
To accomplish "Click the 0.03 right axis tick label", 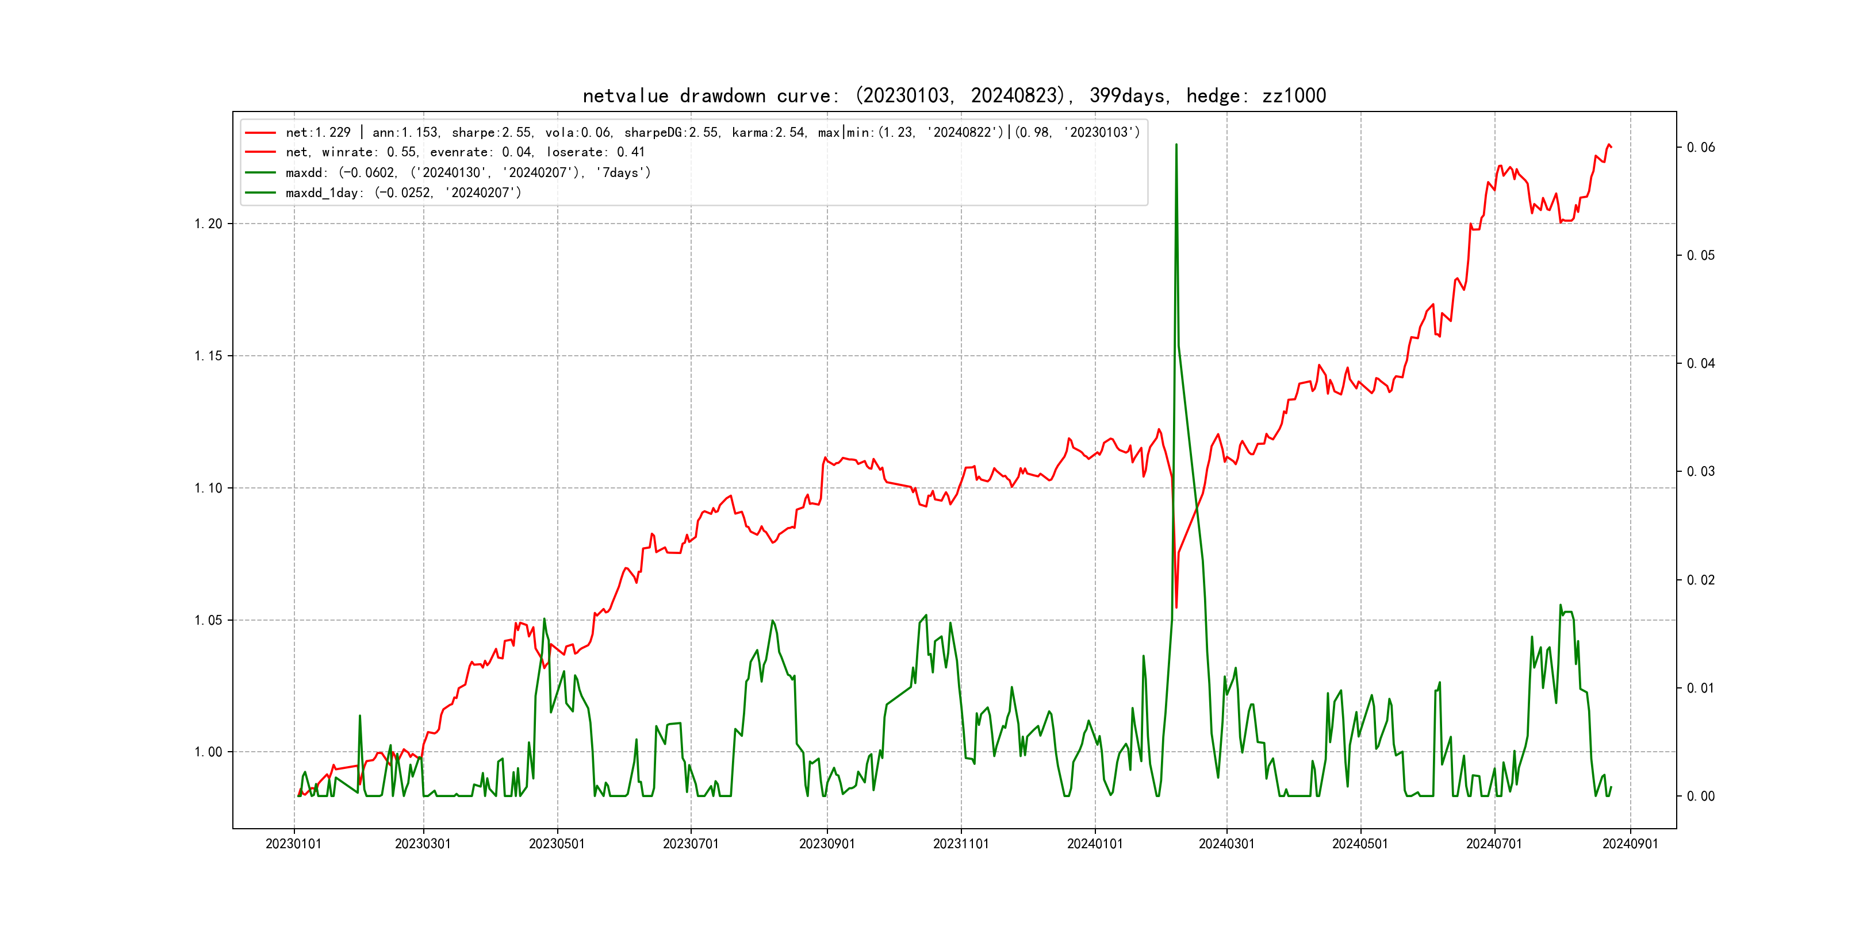I will [x=1700, y=472].
